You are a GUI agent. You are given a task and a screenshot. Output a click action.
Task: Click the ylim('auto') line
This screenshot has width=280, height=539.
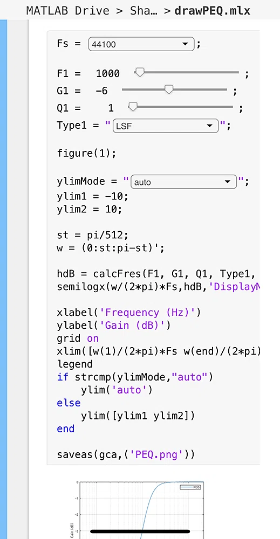point(117,390)
